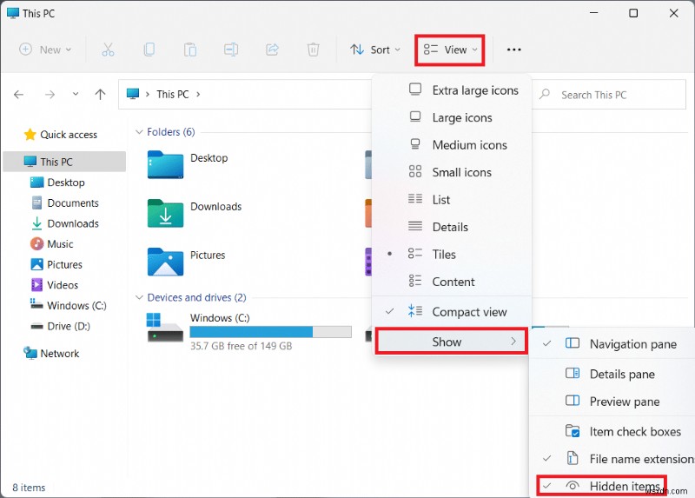Click the Cut scissors icon in toolbar

click(x=108, y=50)
